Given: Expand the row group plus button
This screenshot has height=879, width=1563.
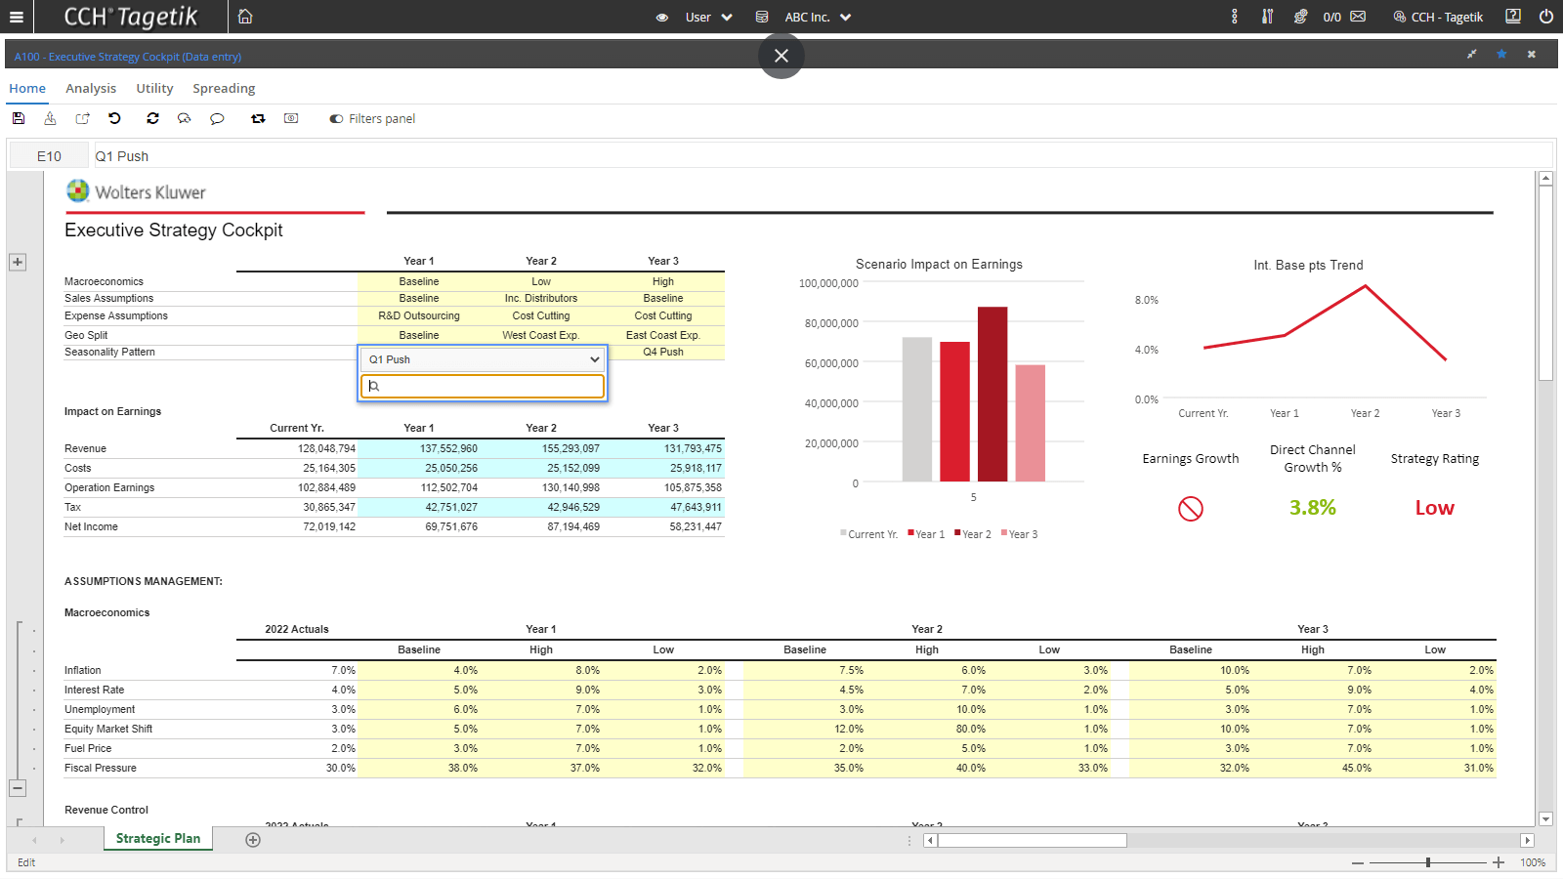Looking at the screenshot, I should click(x=18, y=262).
